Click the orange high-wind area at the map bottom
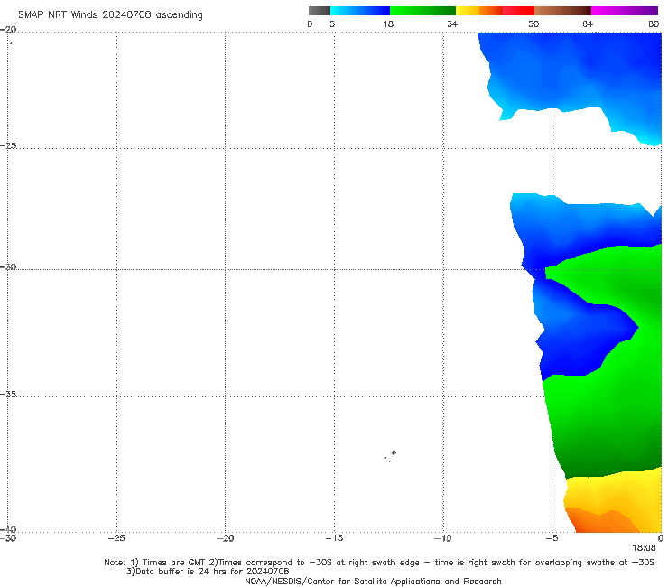668x587 pixels. pos(600,522)
